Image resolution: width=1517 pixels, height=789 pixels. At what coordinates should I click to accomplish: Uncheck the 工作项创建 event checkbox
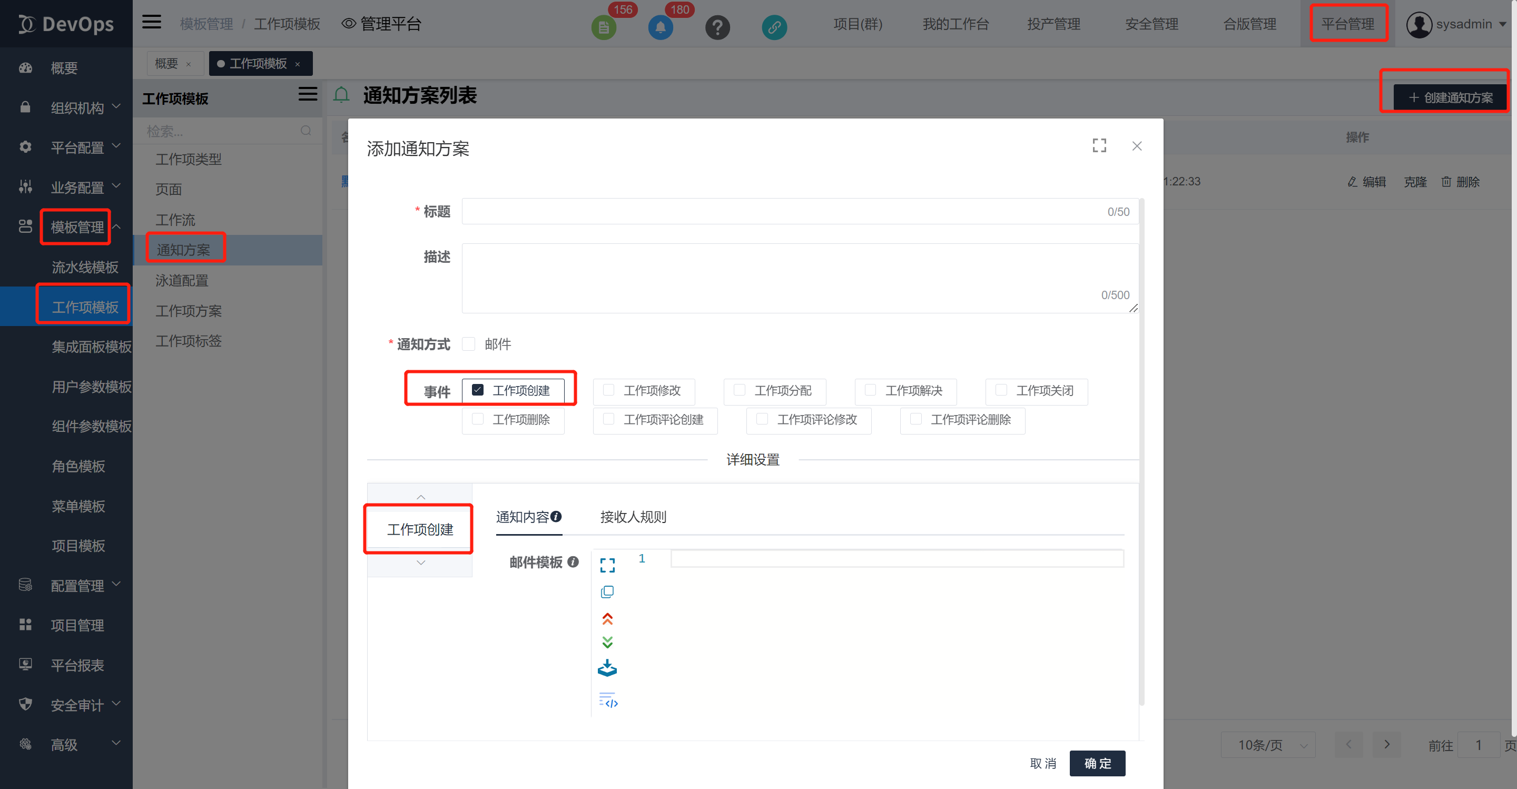pos(478,390)
